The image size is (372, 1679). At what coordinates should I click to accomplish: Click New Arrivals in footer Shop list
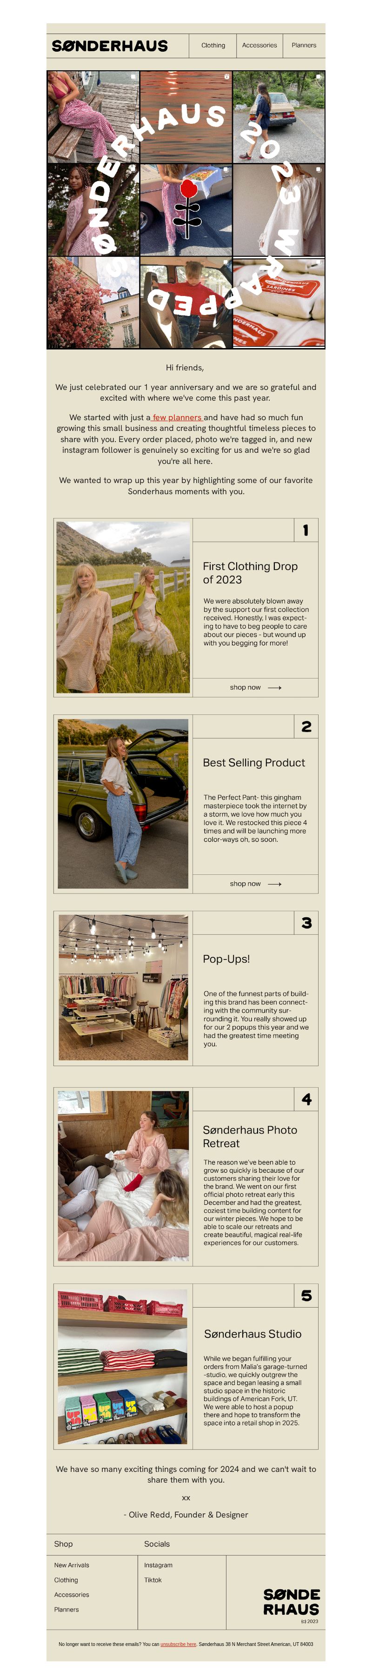pos(72,1564)
